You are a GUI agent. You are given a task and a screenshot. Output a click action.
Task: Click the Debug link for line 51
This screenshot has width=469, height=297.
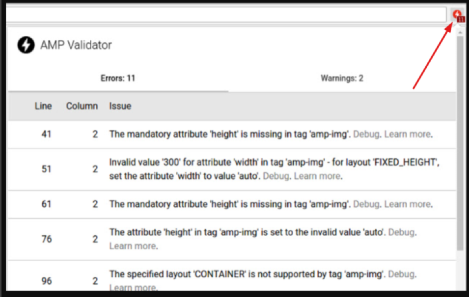tap(276, 176)
